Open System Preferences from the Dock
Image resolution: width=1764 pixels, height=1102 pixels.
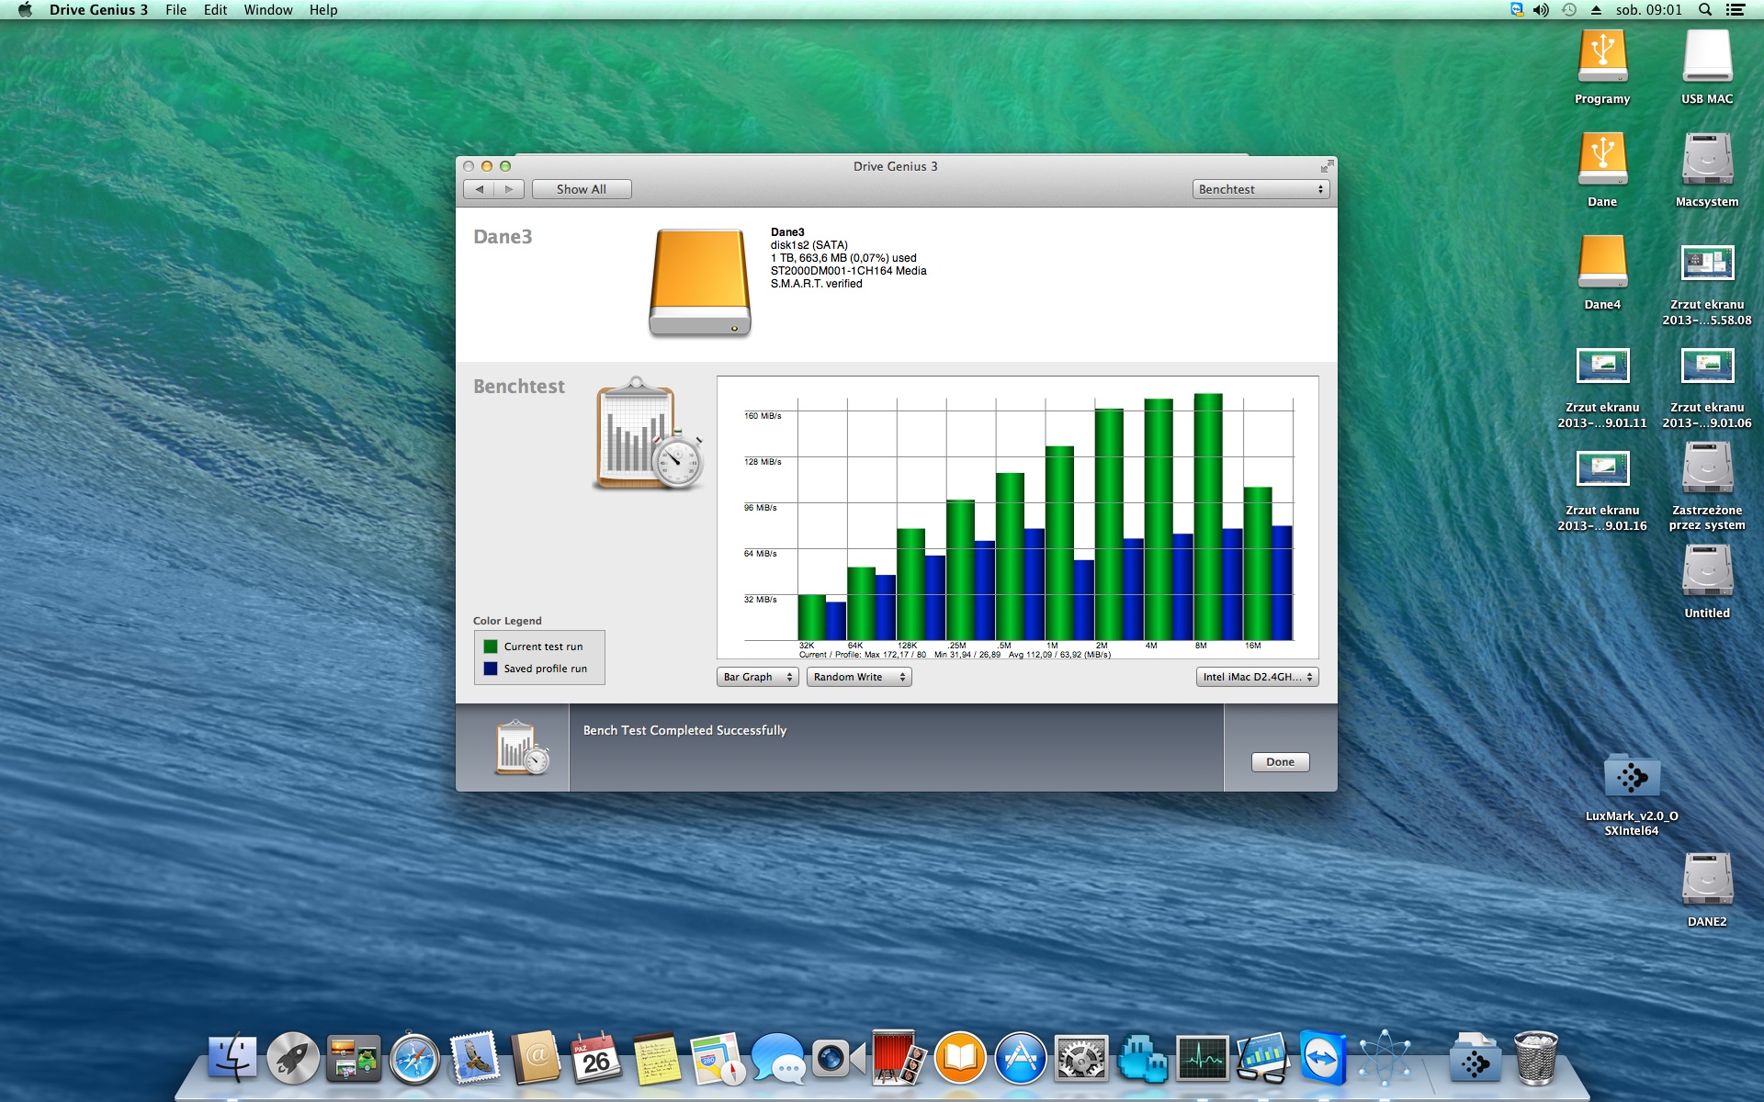pyautogui.click(x=1081, y=1058)
